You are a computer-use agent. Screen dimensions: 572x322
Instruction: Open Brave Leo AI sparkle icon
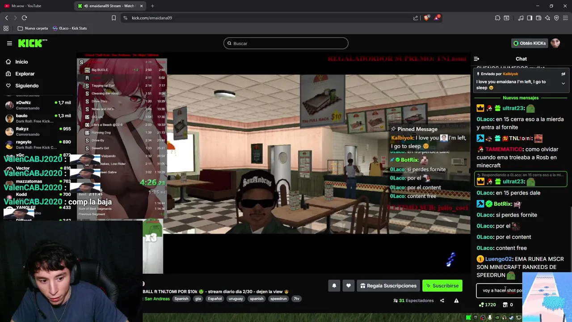[547, 18]
